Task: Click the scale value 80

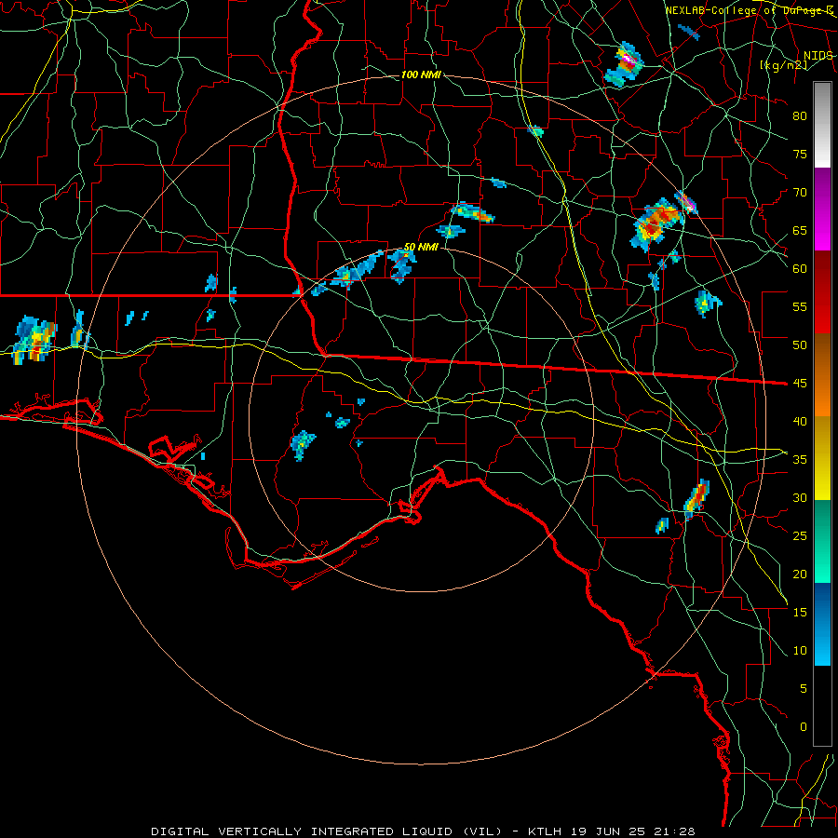Action: (x=800, y=116)
